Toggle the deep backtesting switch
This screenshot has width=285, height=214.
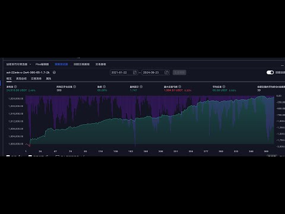click(270, 73)
